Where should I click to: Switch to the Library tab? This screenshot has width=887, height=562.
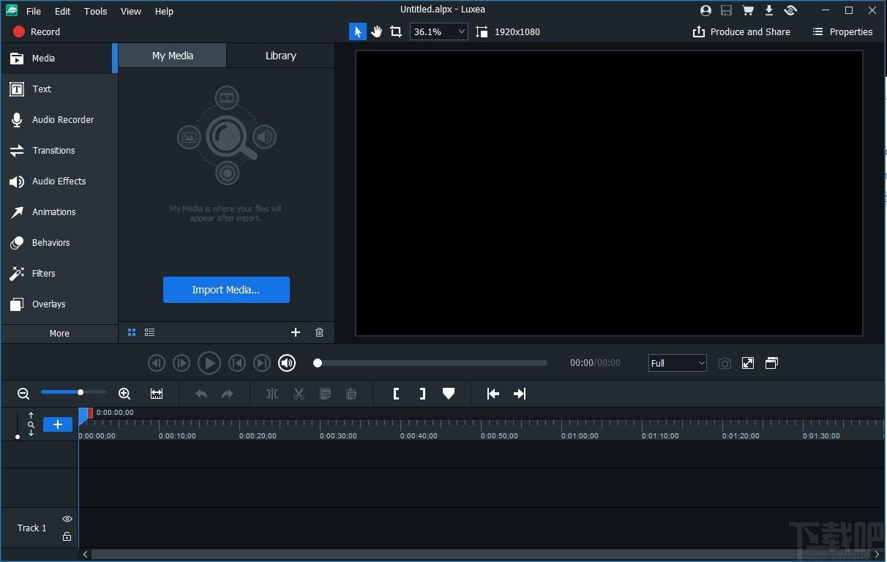tap(280, 56)
